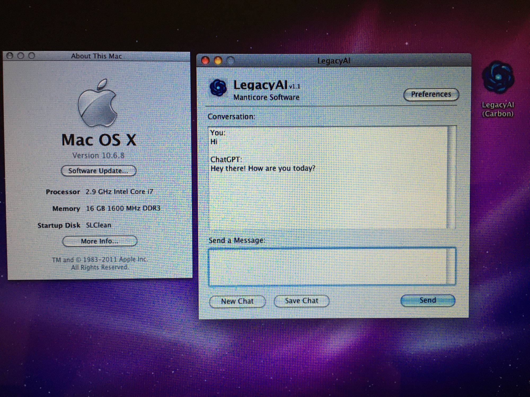Click the ChatGPT reply text

pyautogui.click(x=263, y=168)
